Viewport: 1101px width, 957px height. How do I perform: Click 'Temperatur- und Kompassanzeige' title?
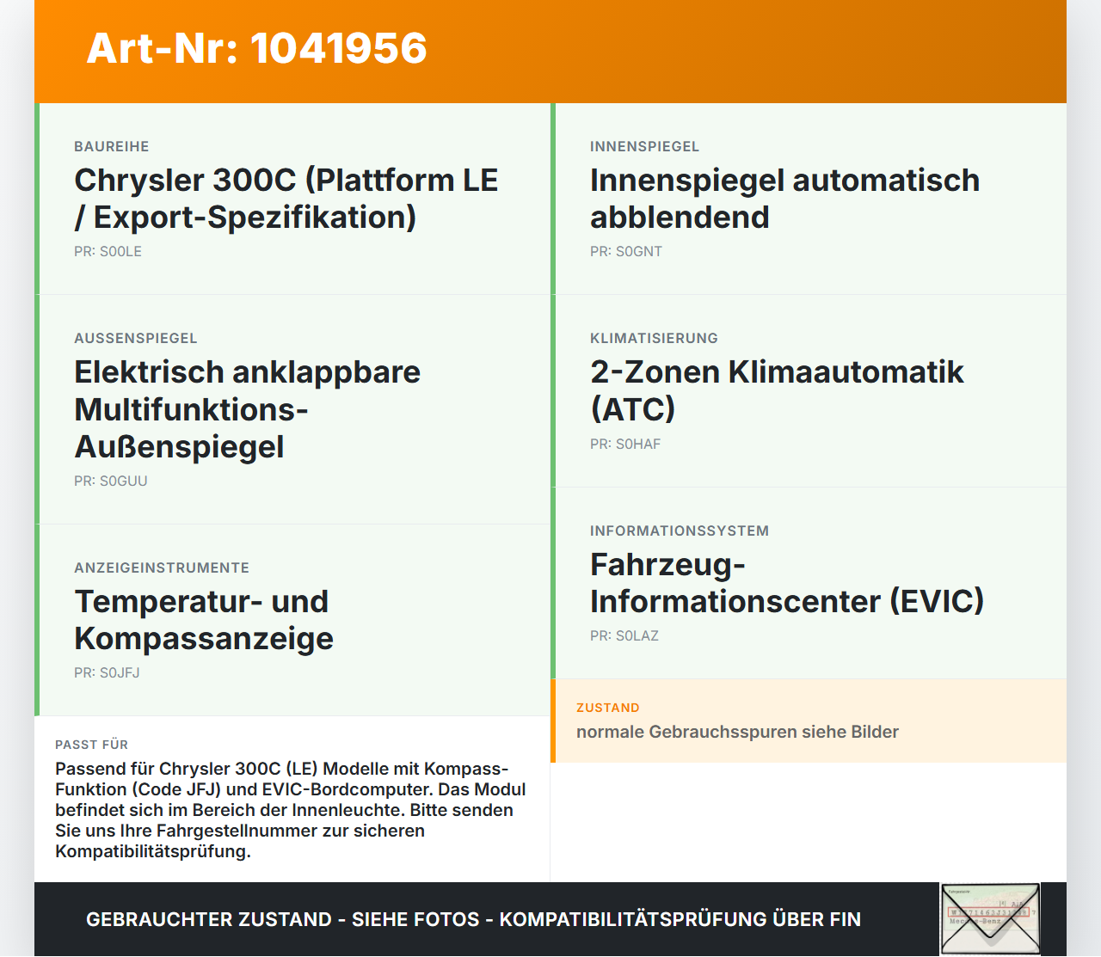(204, 620)
